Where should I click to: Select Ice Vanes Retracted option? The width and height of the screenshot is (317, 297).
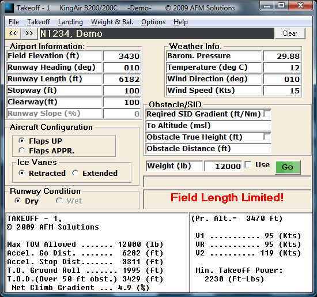[22, 173]
